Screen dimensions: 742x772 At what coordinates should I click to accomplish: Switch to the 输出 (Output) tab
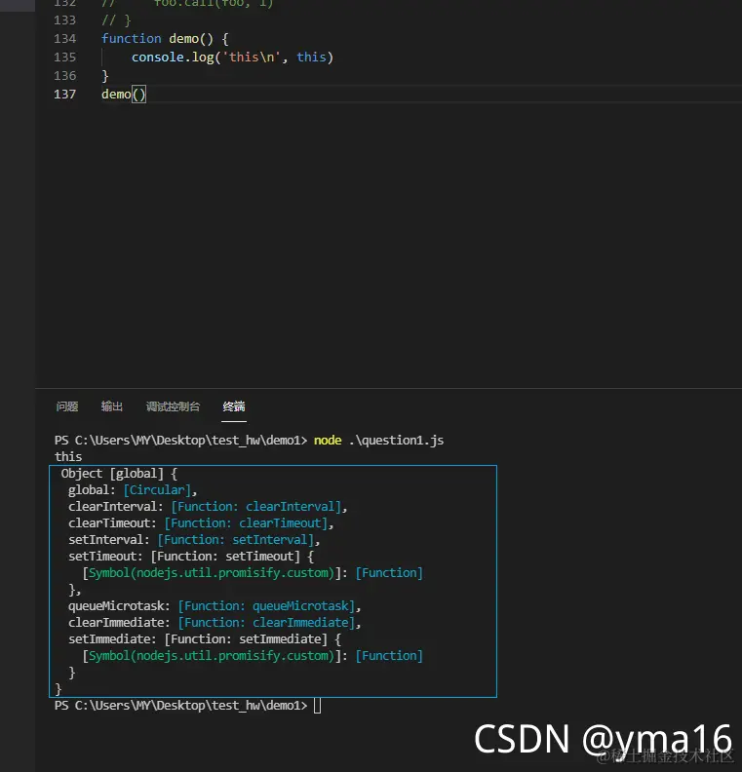click(x=112, y=406)
